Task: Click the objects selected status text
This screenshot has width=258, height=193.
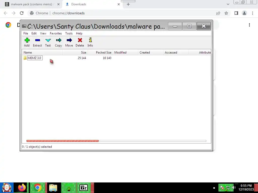Action: pos(37,147)
